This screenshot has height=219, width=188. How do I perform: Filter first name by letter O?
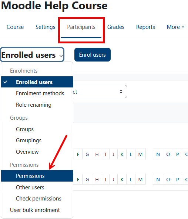[168, 154]
